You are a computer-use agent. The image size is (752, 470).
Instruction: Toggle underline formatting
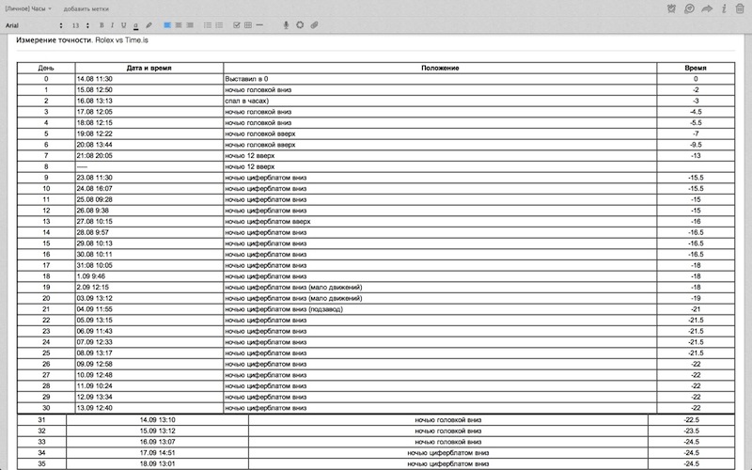123,24
